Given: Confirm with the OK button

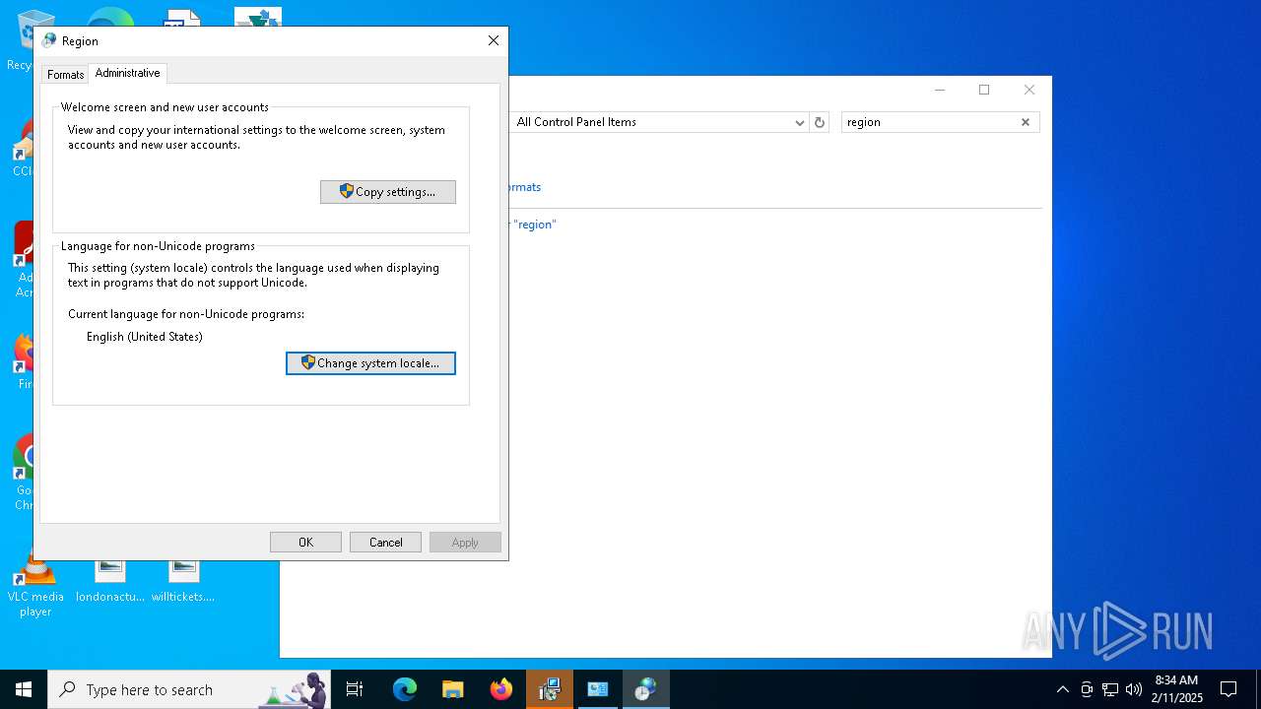Looking at the screenshot, I should click(x=305, y=543).
